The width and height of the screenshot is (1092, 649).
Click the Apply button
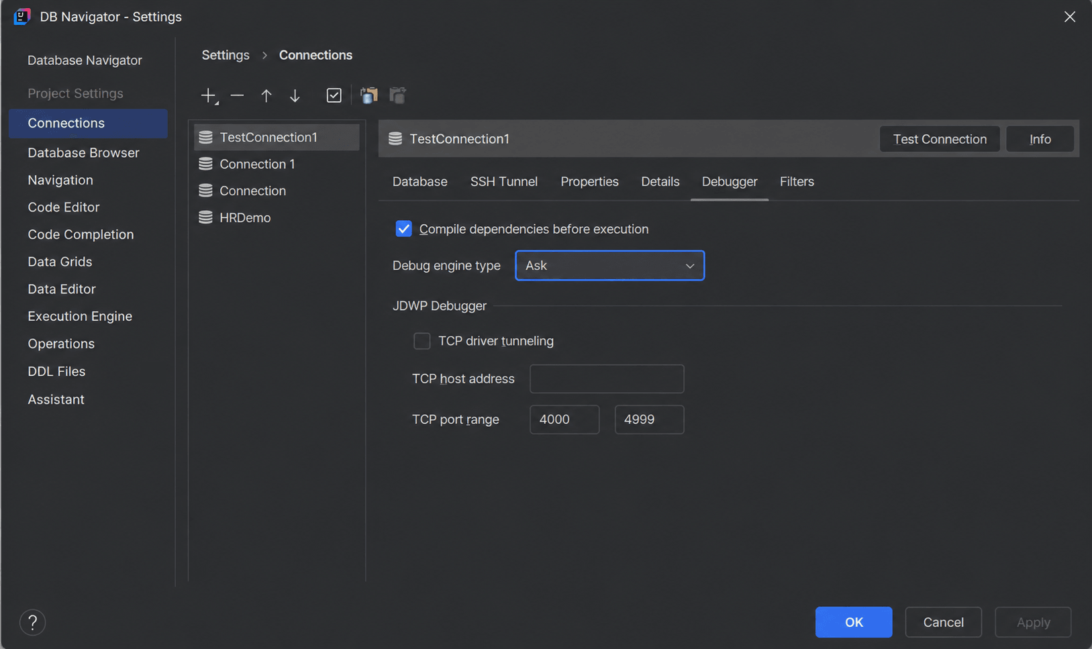[x=1033, y=622]
